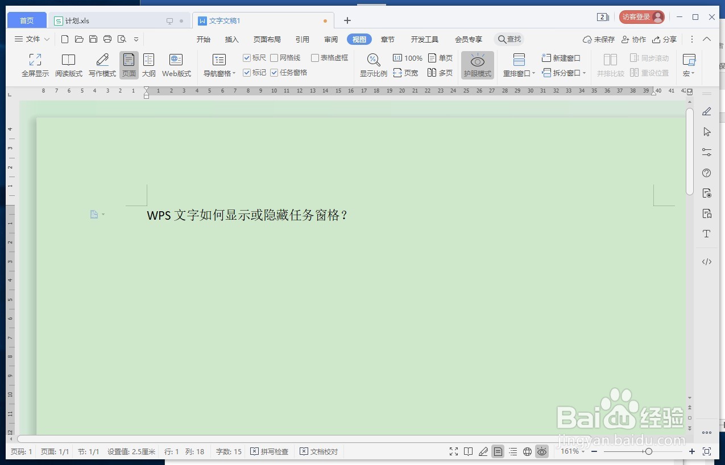Toggle the ruler checkbox
The height and width of the screenshot is (465, 725).
point(255,58)
